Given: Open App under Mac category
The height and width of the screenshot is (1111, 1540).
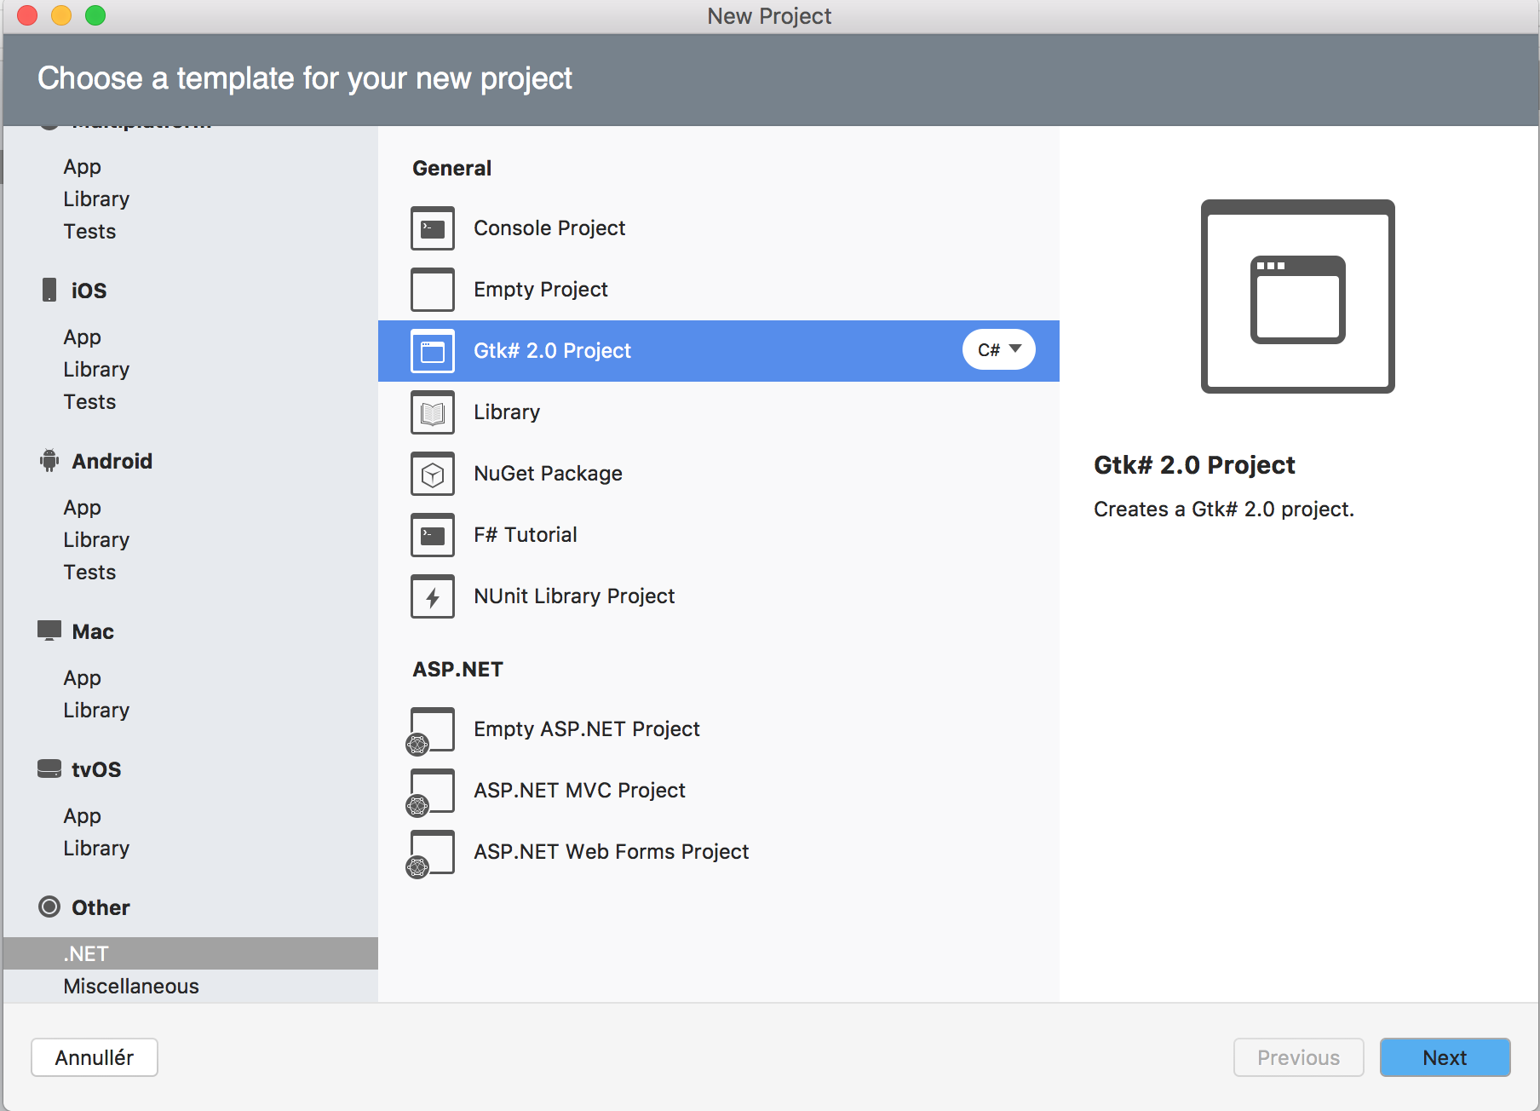Looking at the screenshot, I should 83,678.
